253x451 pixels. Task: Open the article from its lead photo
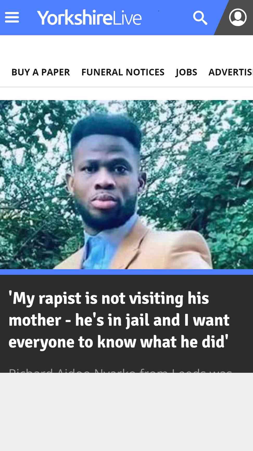tap(126, 185)
